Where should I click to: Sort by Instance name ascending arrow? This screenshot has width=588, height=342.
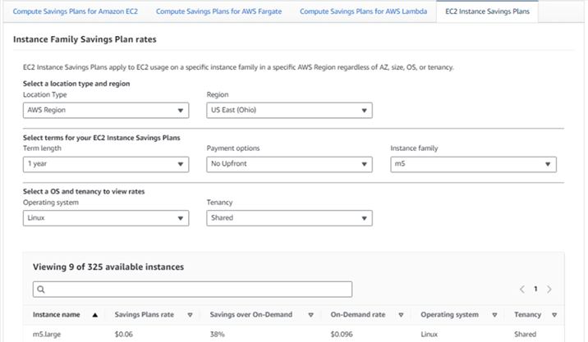(95, 315)
